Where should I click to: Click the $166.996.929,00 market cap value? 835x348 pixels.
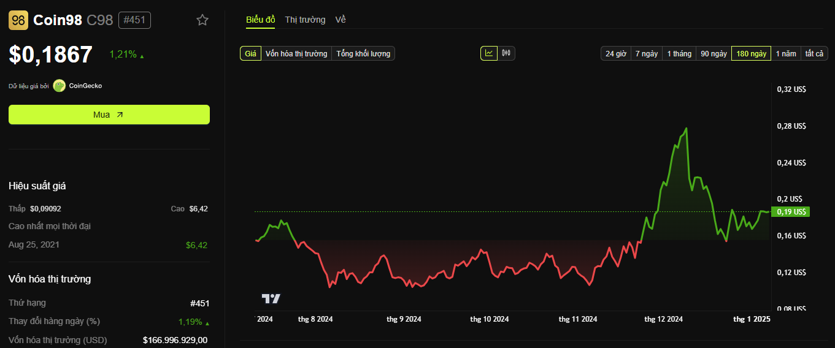tap(175, 340)
